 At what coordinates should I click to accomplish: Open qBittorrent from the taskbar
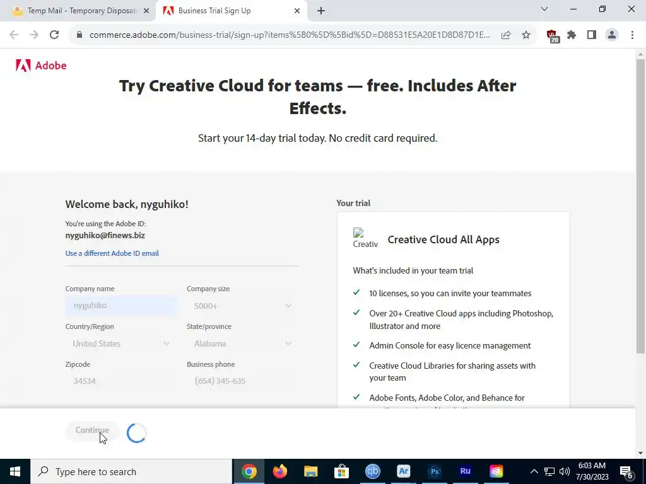(x=372, y=471)
